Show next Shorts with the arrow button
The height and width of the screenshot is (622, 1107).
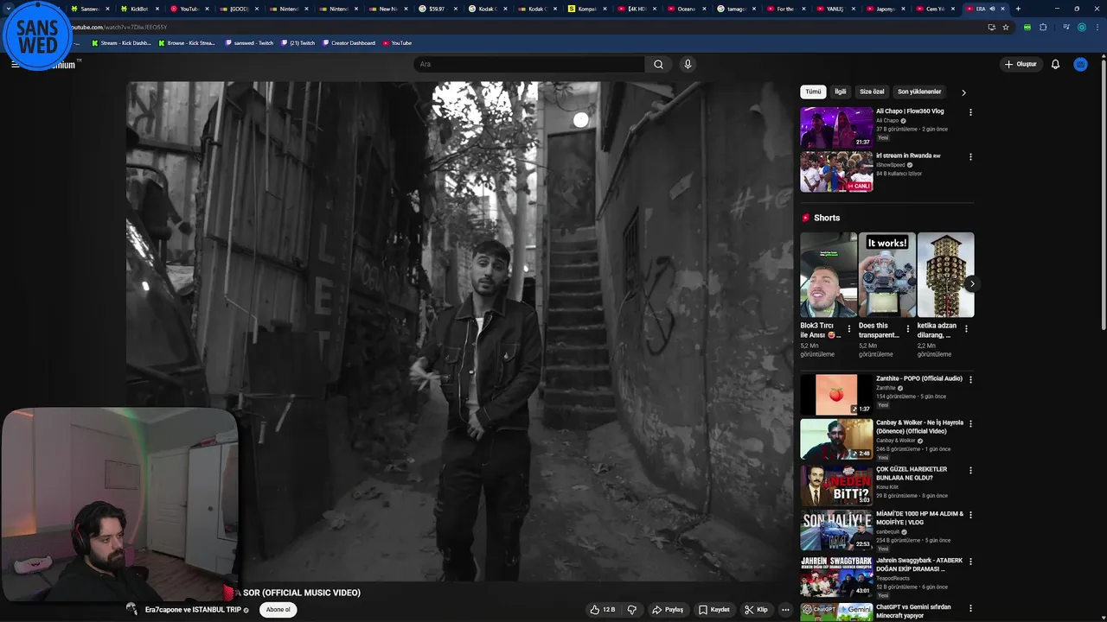972,283
